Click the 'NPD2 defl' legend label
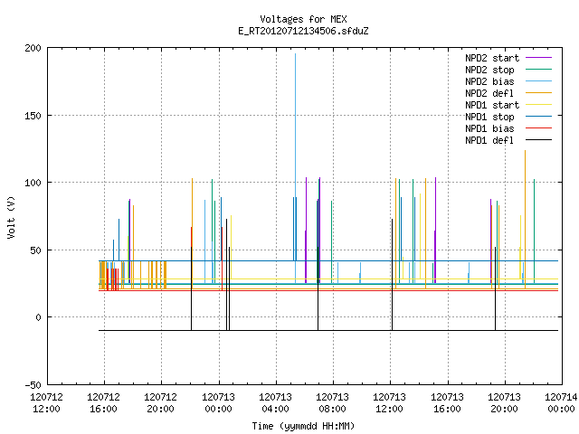The width and height of the screenshot is (579, 434). click(489, 93)
